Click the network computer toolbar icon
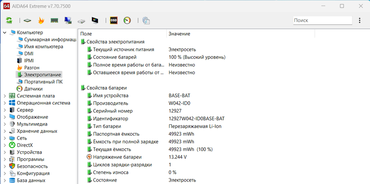The width and height of the screenshot is (370, 184). [68, 21]
